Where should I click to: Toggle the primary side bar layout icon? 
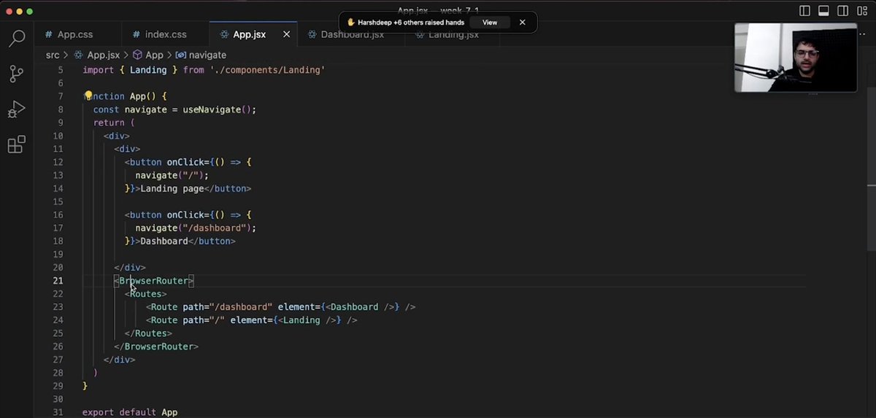coord(804,11)
